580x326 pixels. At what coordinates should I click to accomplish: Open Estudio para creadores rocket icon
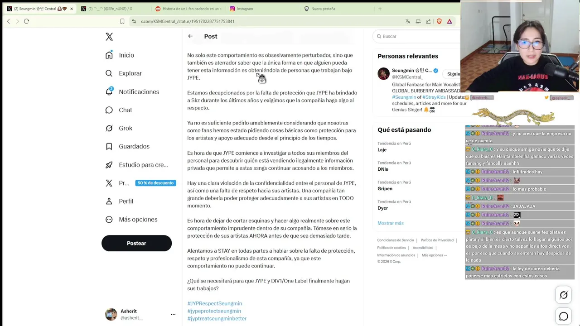pos(109,165)
